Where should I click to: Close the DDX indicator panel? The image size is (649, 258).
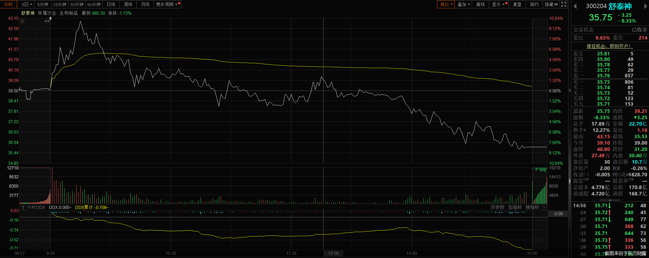point(544,207)
